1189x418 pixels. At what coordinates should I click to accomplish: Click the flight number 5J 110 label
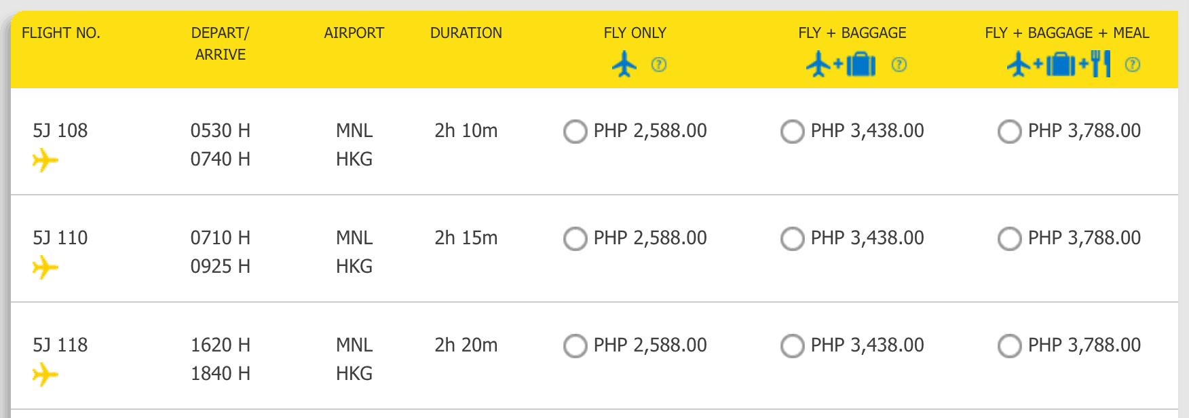(60, 237)
